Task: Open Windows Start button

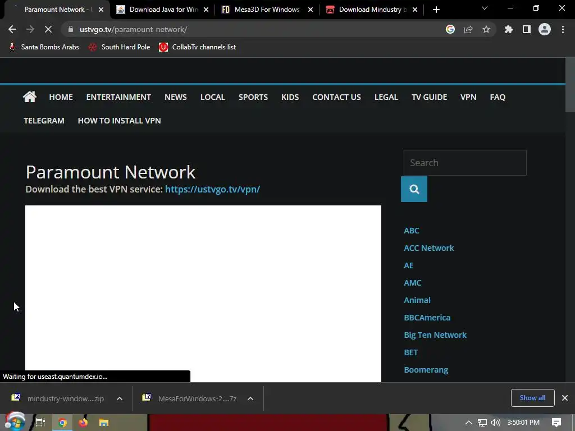Action: click(x=15, y=422)
